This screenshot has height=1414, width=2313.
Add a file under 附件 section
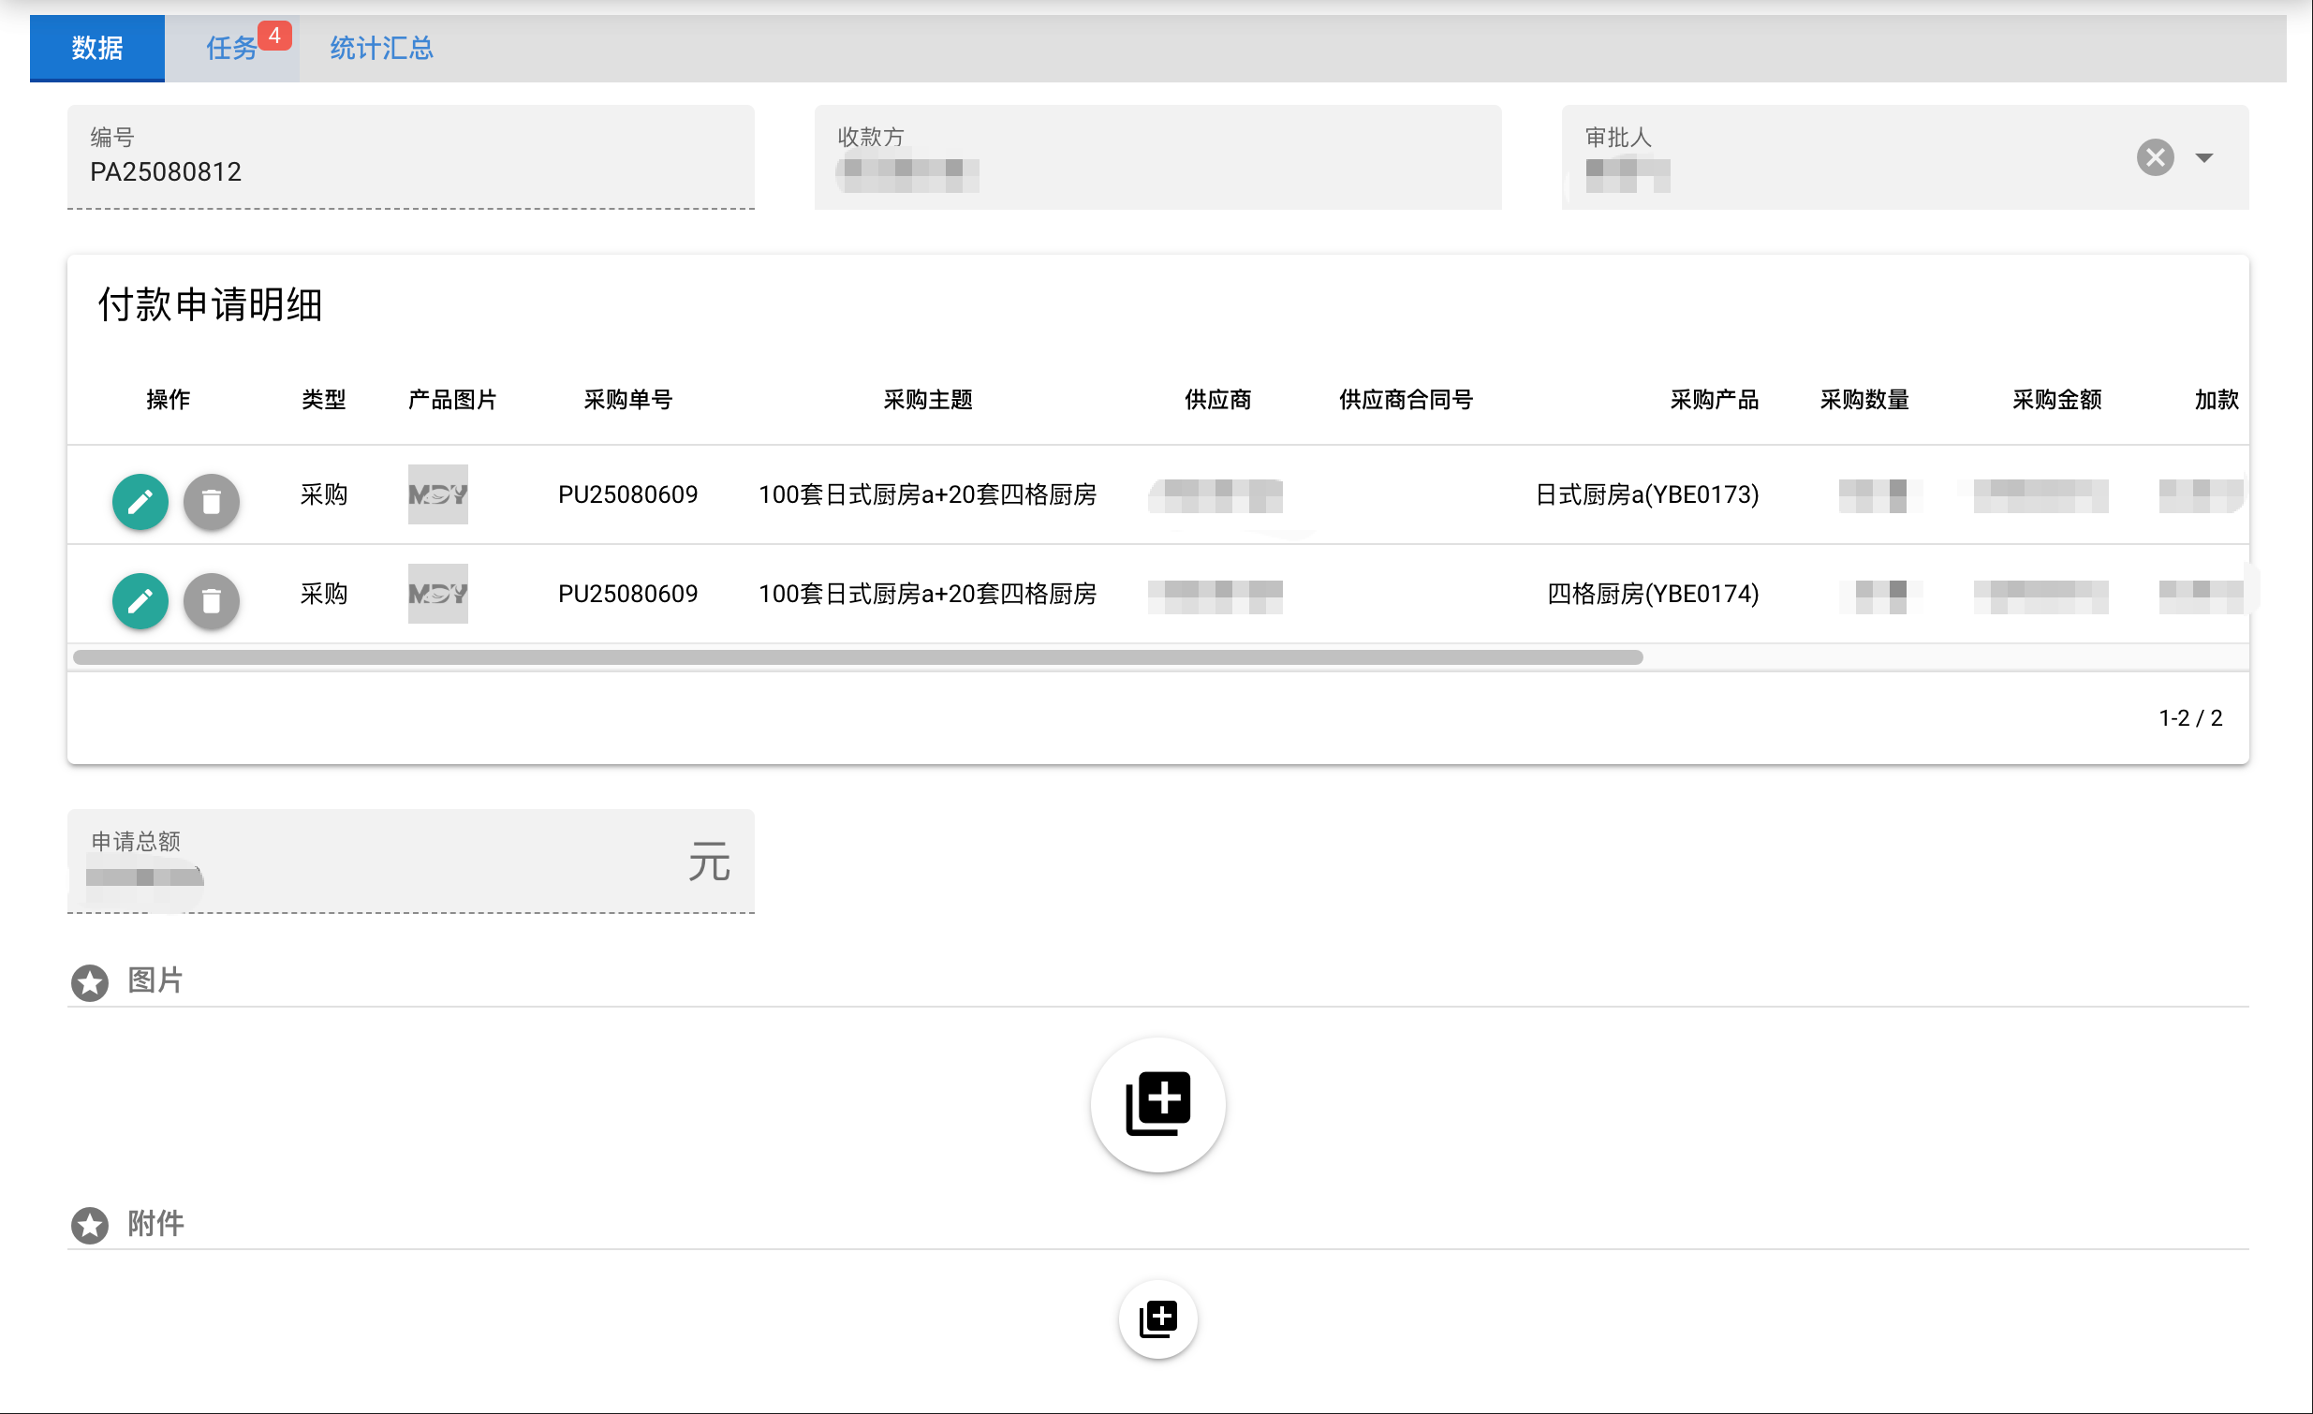[x=1157, y=1318]
